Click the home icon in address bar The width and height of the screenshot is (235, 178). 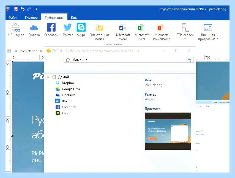pos(68,60)
